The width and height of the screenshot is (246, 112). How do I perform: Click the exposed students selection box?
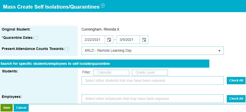click(x=153, y=80)
